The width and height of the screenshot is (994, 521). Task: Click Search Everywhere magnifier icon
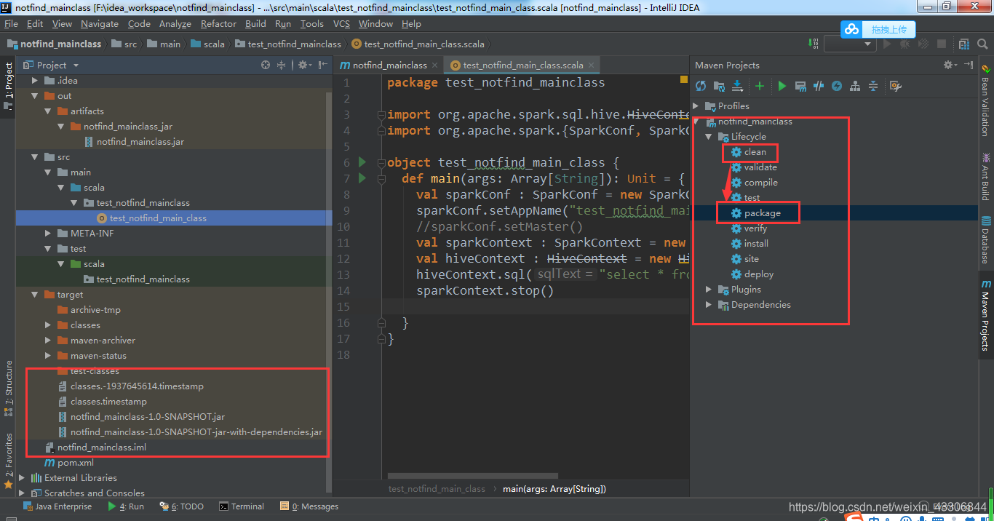(x=982, y=44)
